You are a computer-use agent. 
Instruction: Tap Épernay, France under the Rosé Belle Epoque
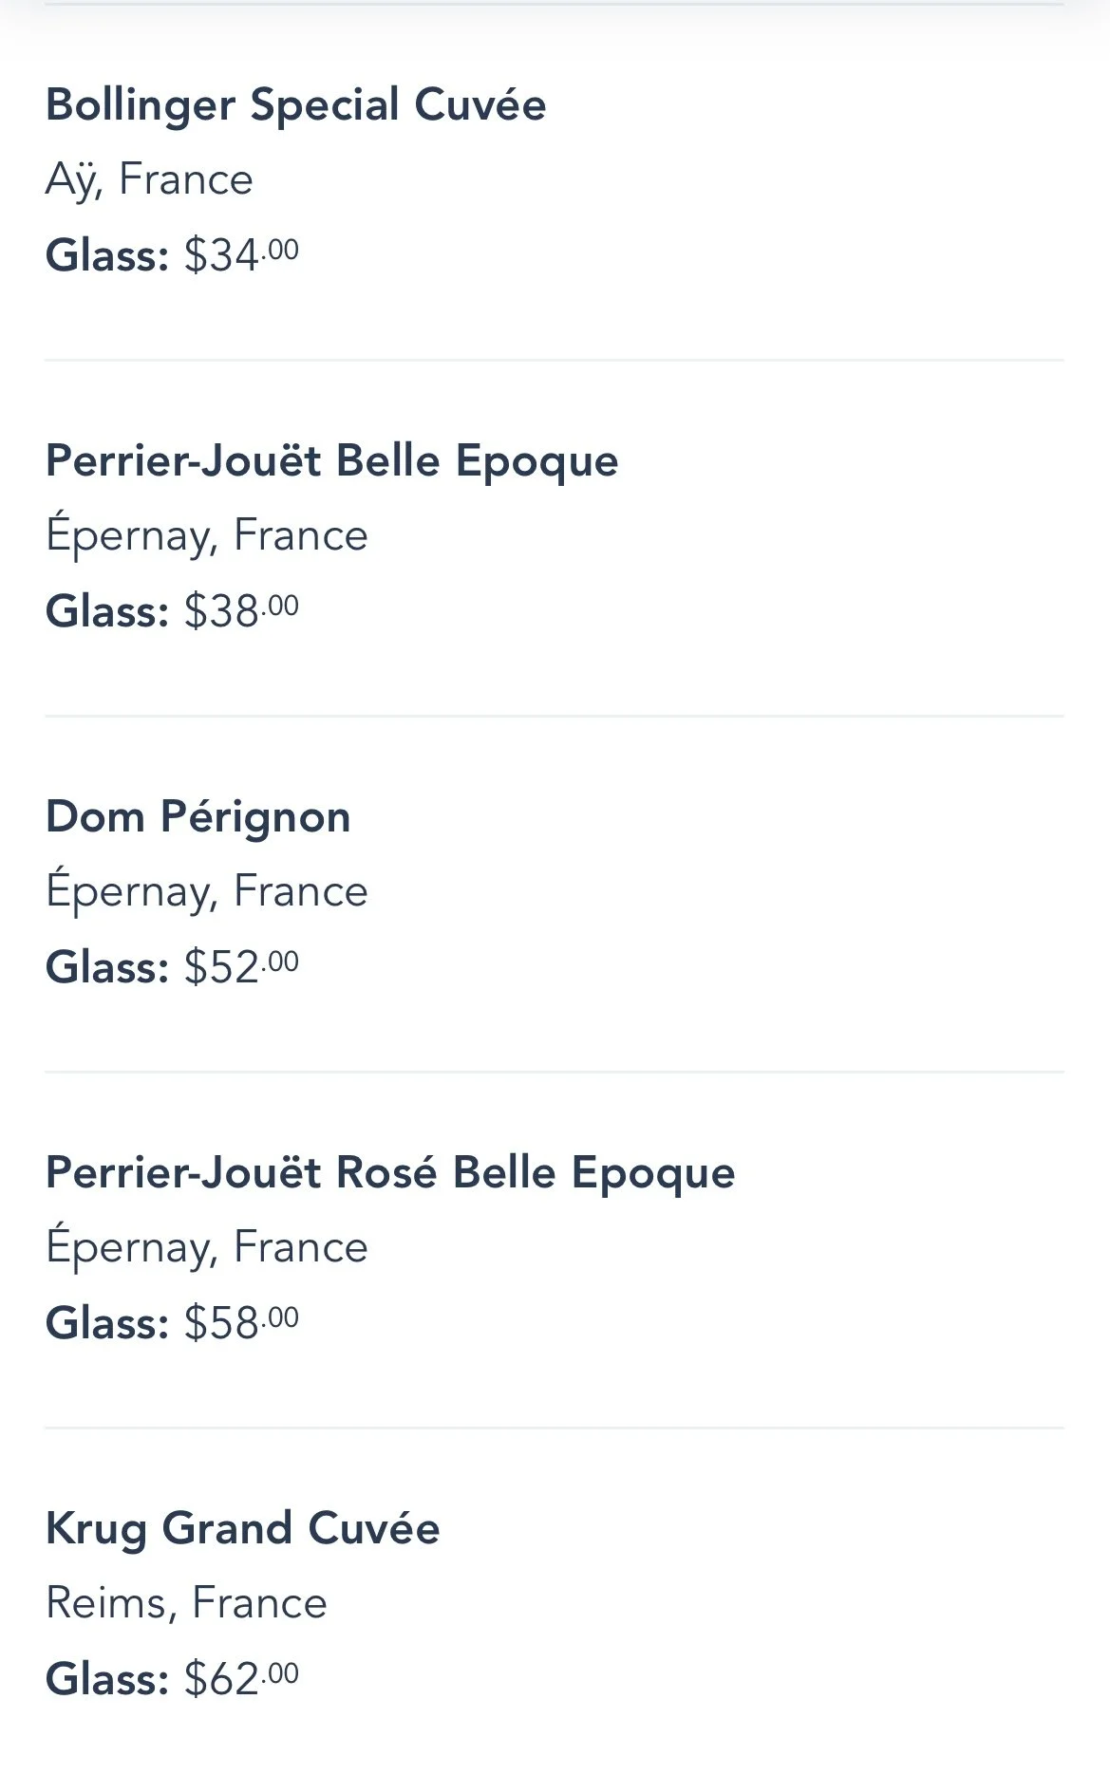pyautogui.click(x=206, y=1247)
